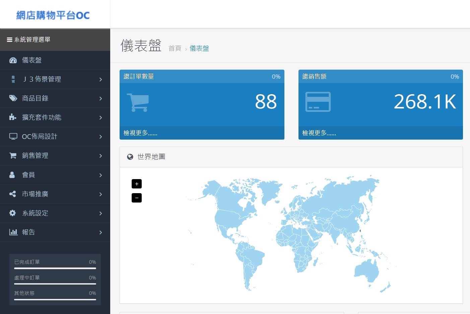Click the tags icon beside 商品目錄
The width and height of the screenshot is (470, 314).
click(x=13, y=98)
